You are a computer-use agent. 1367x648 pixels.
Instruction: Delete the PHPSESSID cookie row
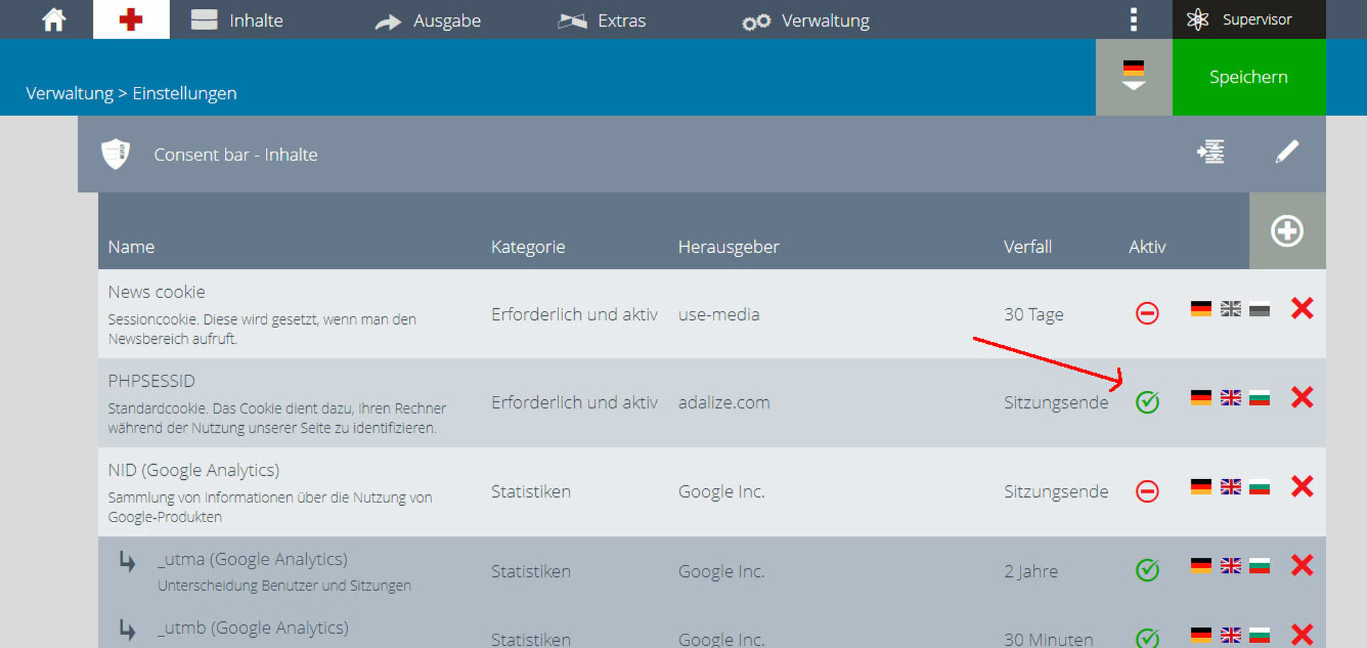coord(1302,397)
